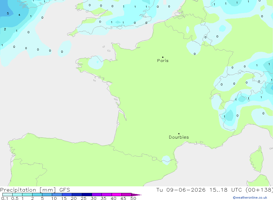This screenshot has height=200, width=273.
Task: Click the "Tu" weekday abbreviation
Action: pos(159,190)
